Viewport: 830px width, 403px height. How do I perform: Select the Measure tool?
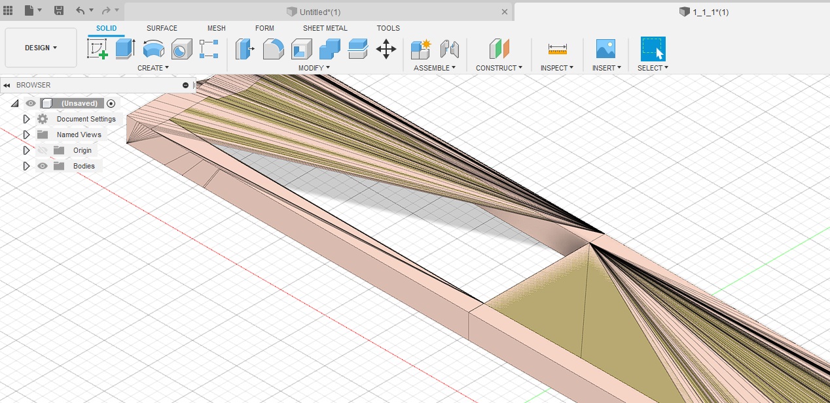[557, 49]
